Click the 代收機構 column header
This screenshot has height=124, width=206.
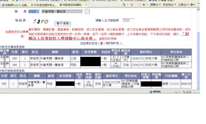coord(171,76)
